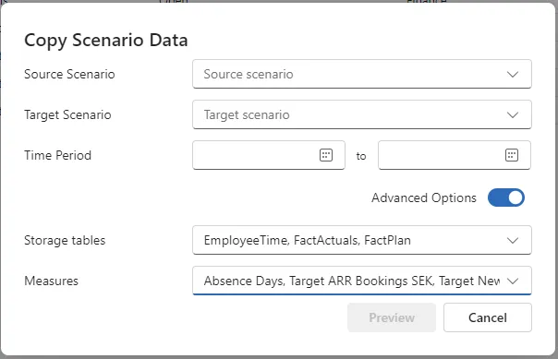Click the Storage tables label

[65, 240]
